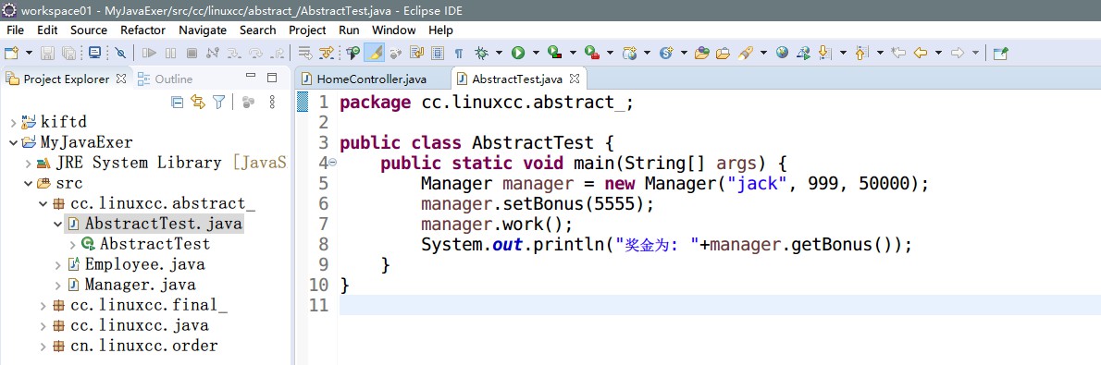Toggle the highlighted Mark Occurrences button
Viewport: 1101px width, 365px height.
tap(375, 53)
